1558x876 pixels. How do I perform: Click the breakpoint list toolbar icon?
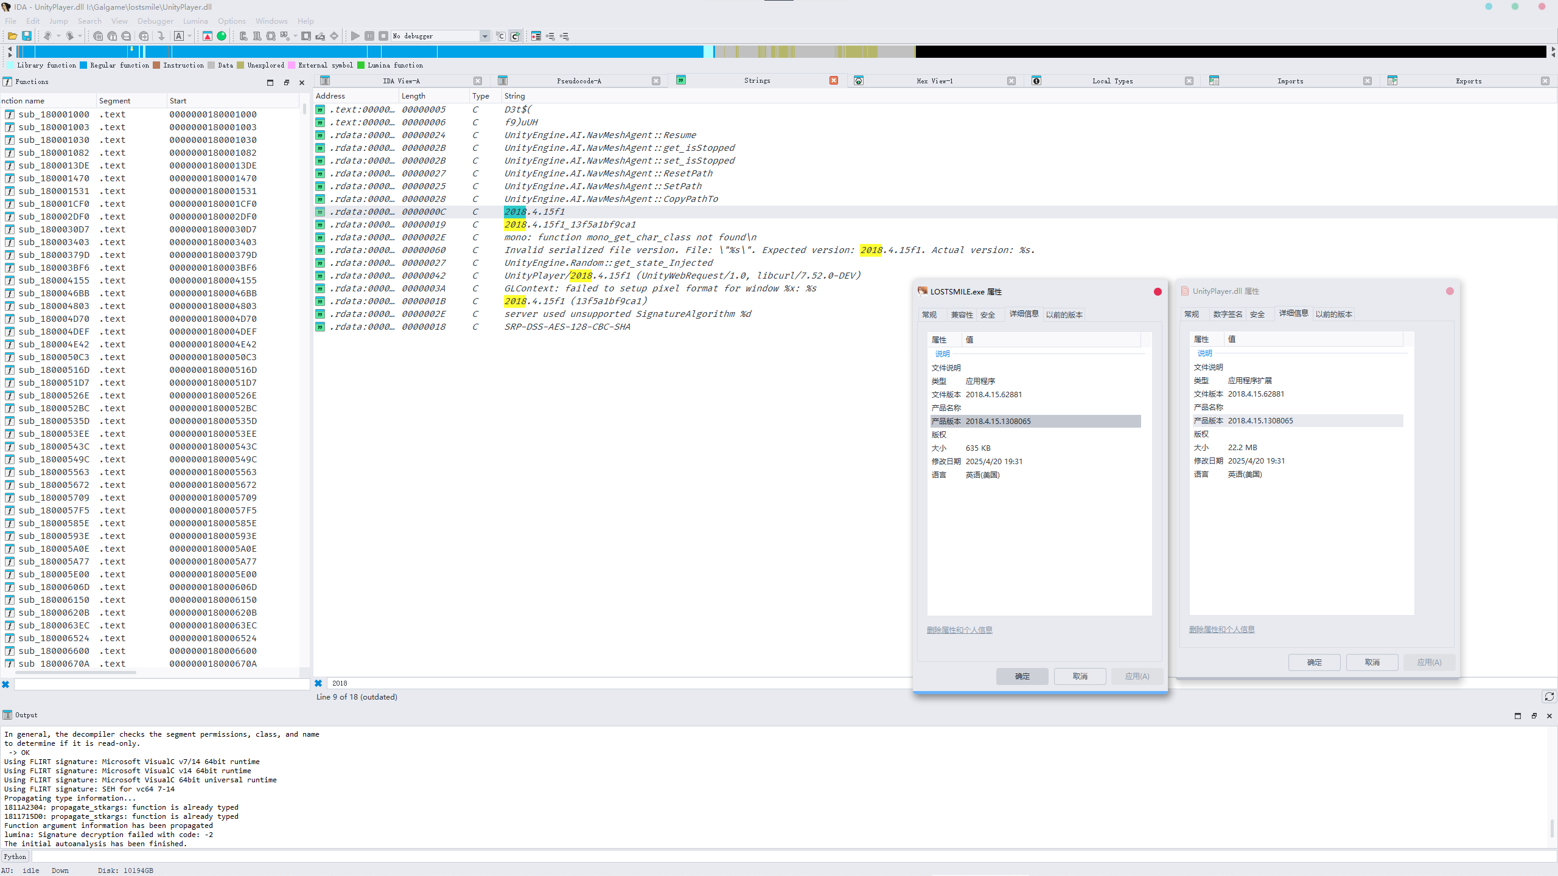coord(536,36)
